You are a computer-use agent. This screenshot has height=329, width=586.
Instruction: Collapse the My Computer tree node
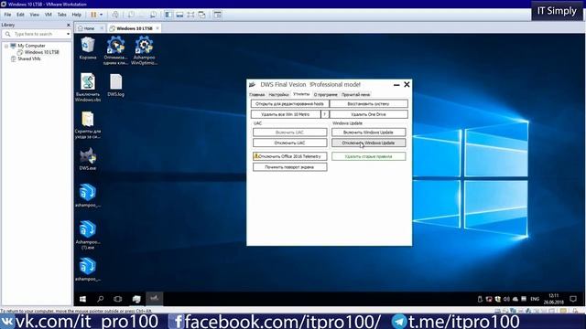pos(6,46)
